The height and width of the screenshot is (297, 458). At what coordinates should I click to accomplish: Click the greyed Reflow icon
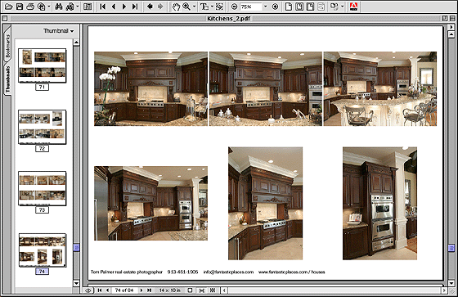tap(321, 7)
